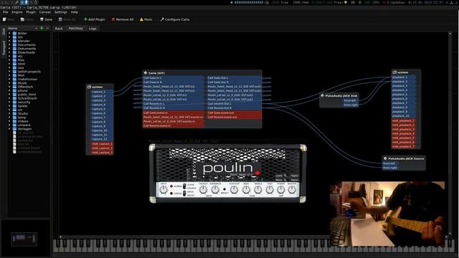Adjust the Master knob on Poulin amp
This screenshot has height=258, width=459.
coord(292,190)
